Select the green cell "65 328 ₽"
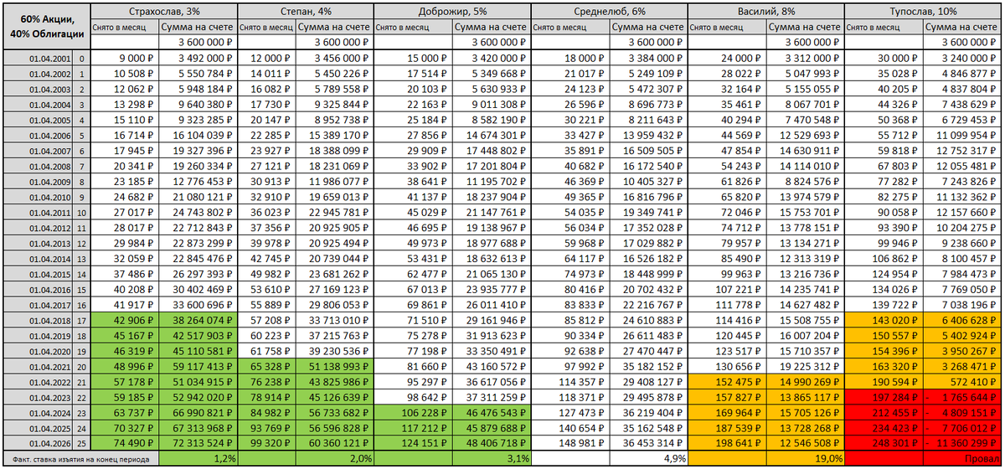The height and width of the screenshot is (469, 1005). [268, 365]
